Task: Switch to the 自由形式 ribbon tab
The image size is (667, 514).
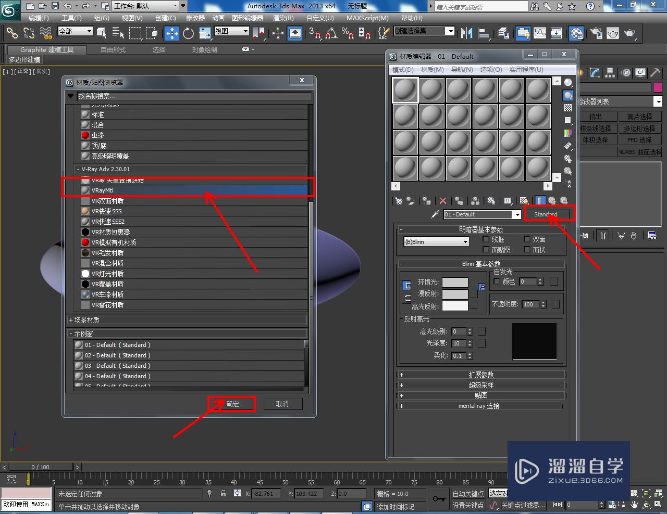Action: (113, 50)
